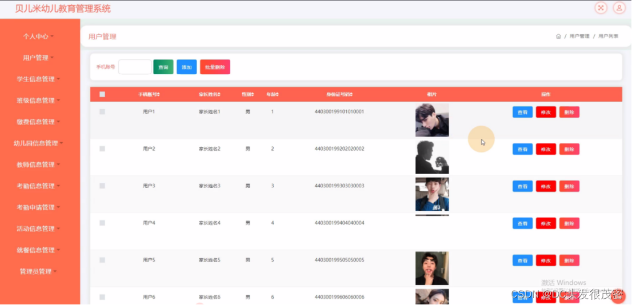The height and width of the screenshot is (305, 632).
Task: Click 修改 for row 用户1
Action: [x=546, y=112]
